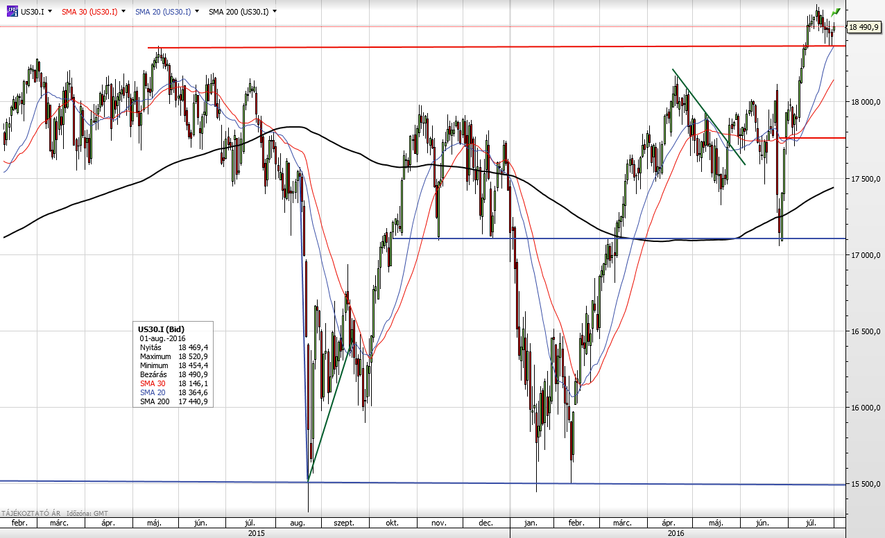Click the 'SMA 200 17 440,9' row
Image resolution: width=885 pixels, height=538 pixels.
click(174, 401)
